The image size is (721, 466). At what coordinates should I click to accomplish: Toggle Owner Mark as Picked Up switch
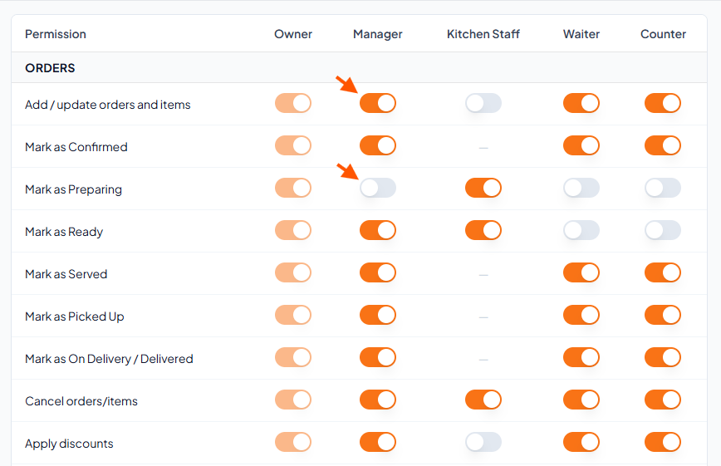[293, 315]
